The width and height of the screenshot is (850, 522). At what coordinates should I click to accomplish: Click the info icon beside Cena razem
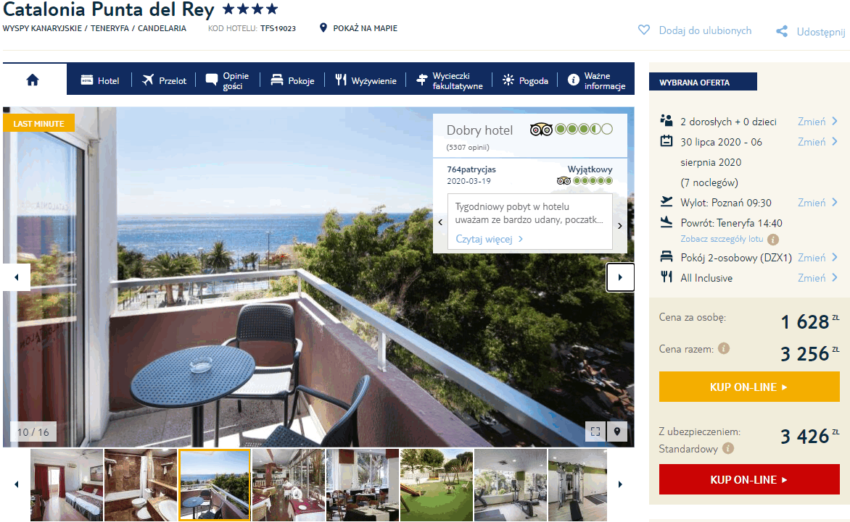click(x=724, y=348)
